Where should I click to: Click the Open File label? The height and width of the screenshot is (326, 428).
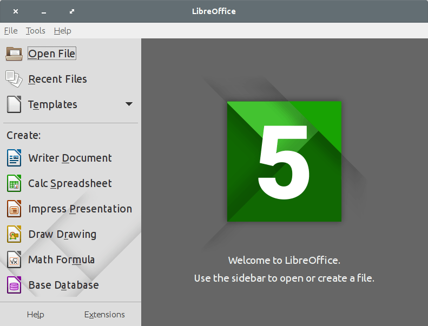(51, 54)
